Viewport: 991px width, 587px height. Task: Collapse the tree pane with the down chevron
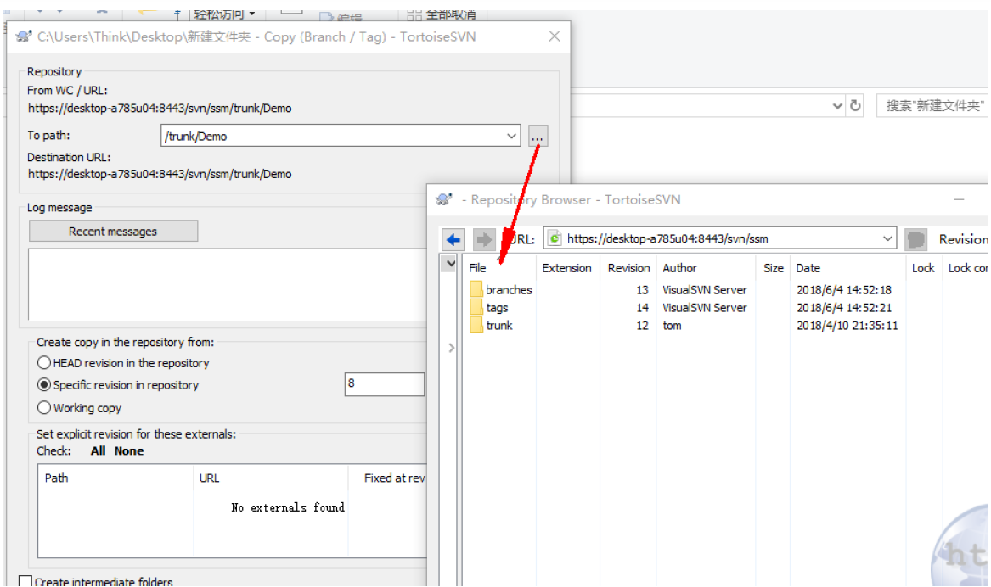tap(449, 263)
